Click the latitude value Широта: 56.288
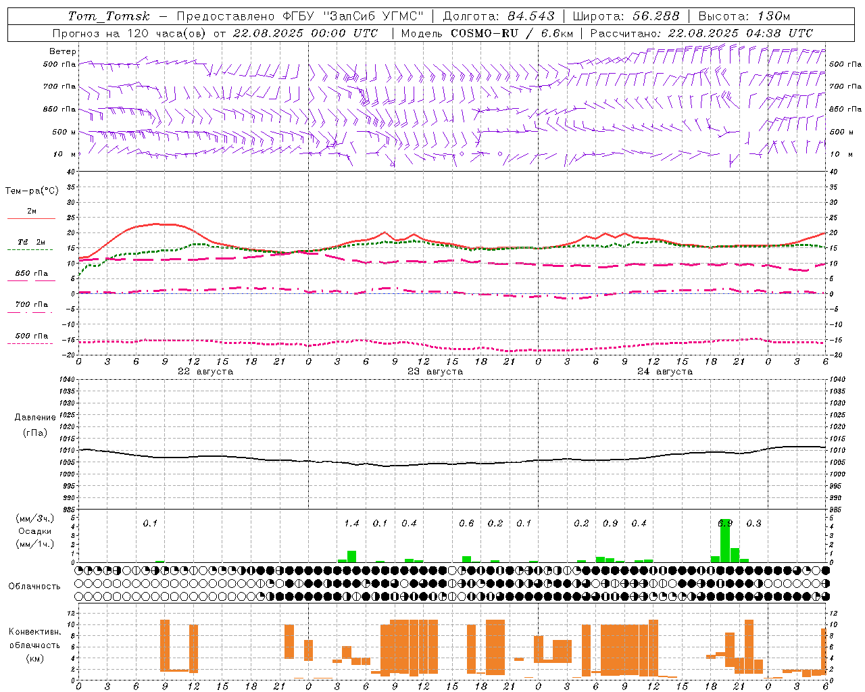865x692 pixels. pyautogui.click(x=626, y=16)
